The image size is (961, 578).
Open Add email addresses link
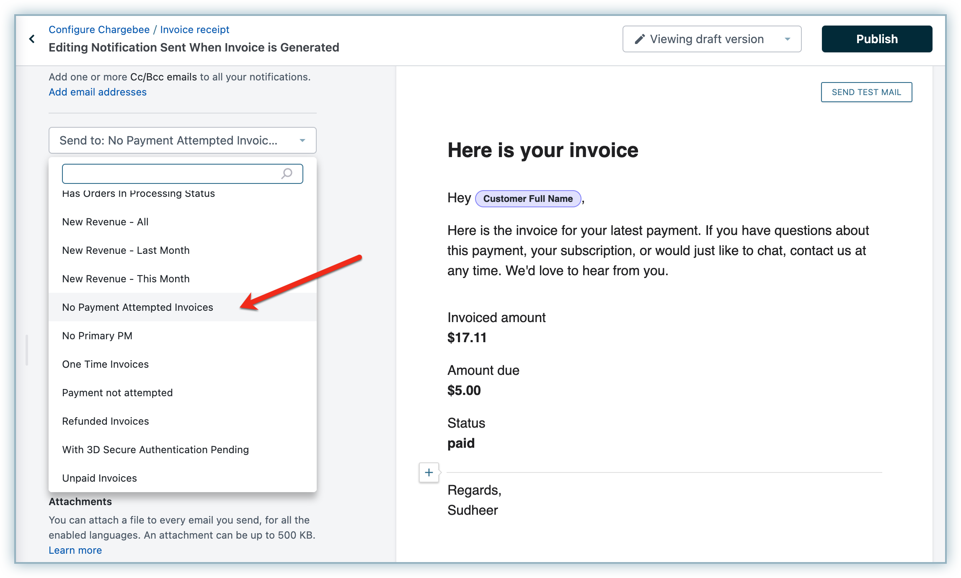point(98,92)
